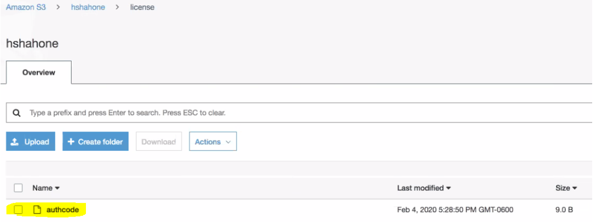The height and width of the screenshot is (222, 596).
Task: Click the authcode file document icon
Action: 37,209
